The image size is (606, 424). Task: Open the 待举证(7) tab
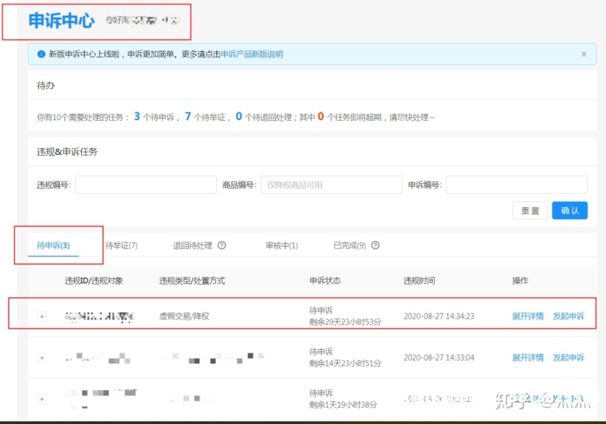pos(121,246)
